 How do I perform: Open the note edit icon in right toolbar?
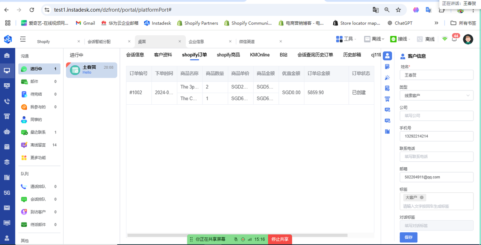(387, 67)
